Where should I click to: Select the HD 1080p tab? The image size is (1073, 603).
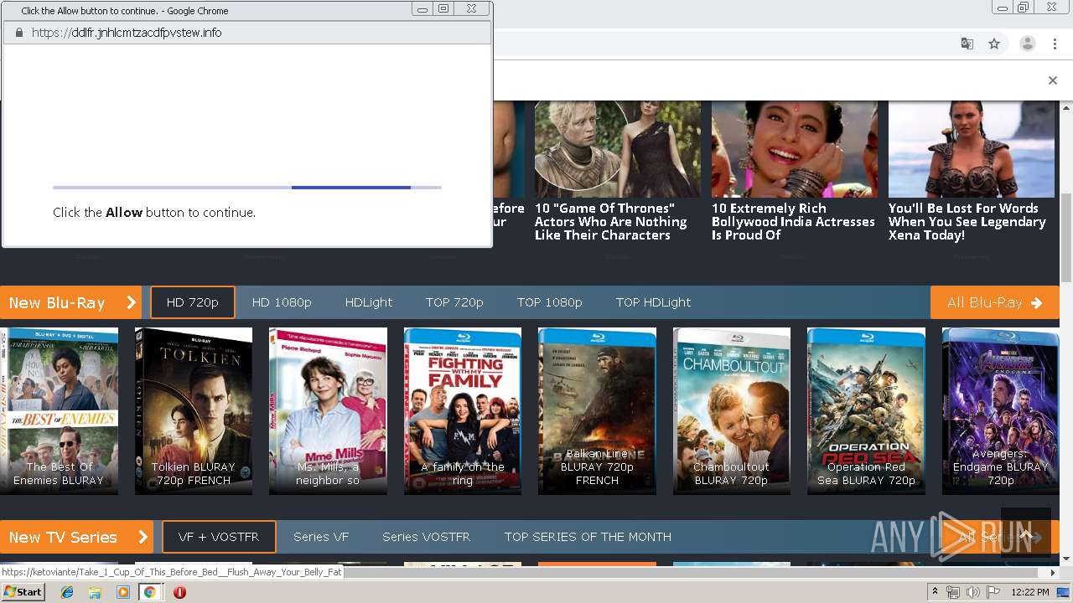pos(282,302)
